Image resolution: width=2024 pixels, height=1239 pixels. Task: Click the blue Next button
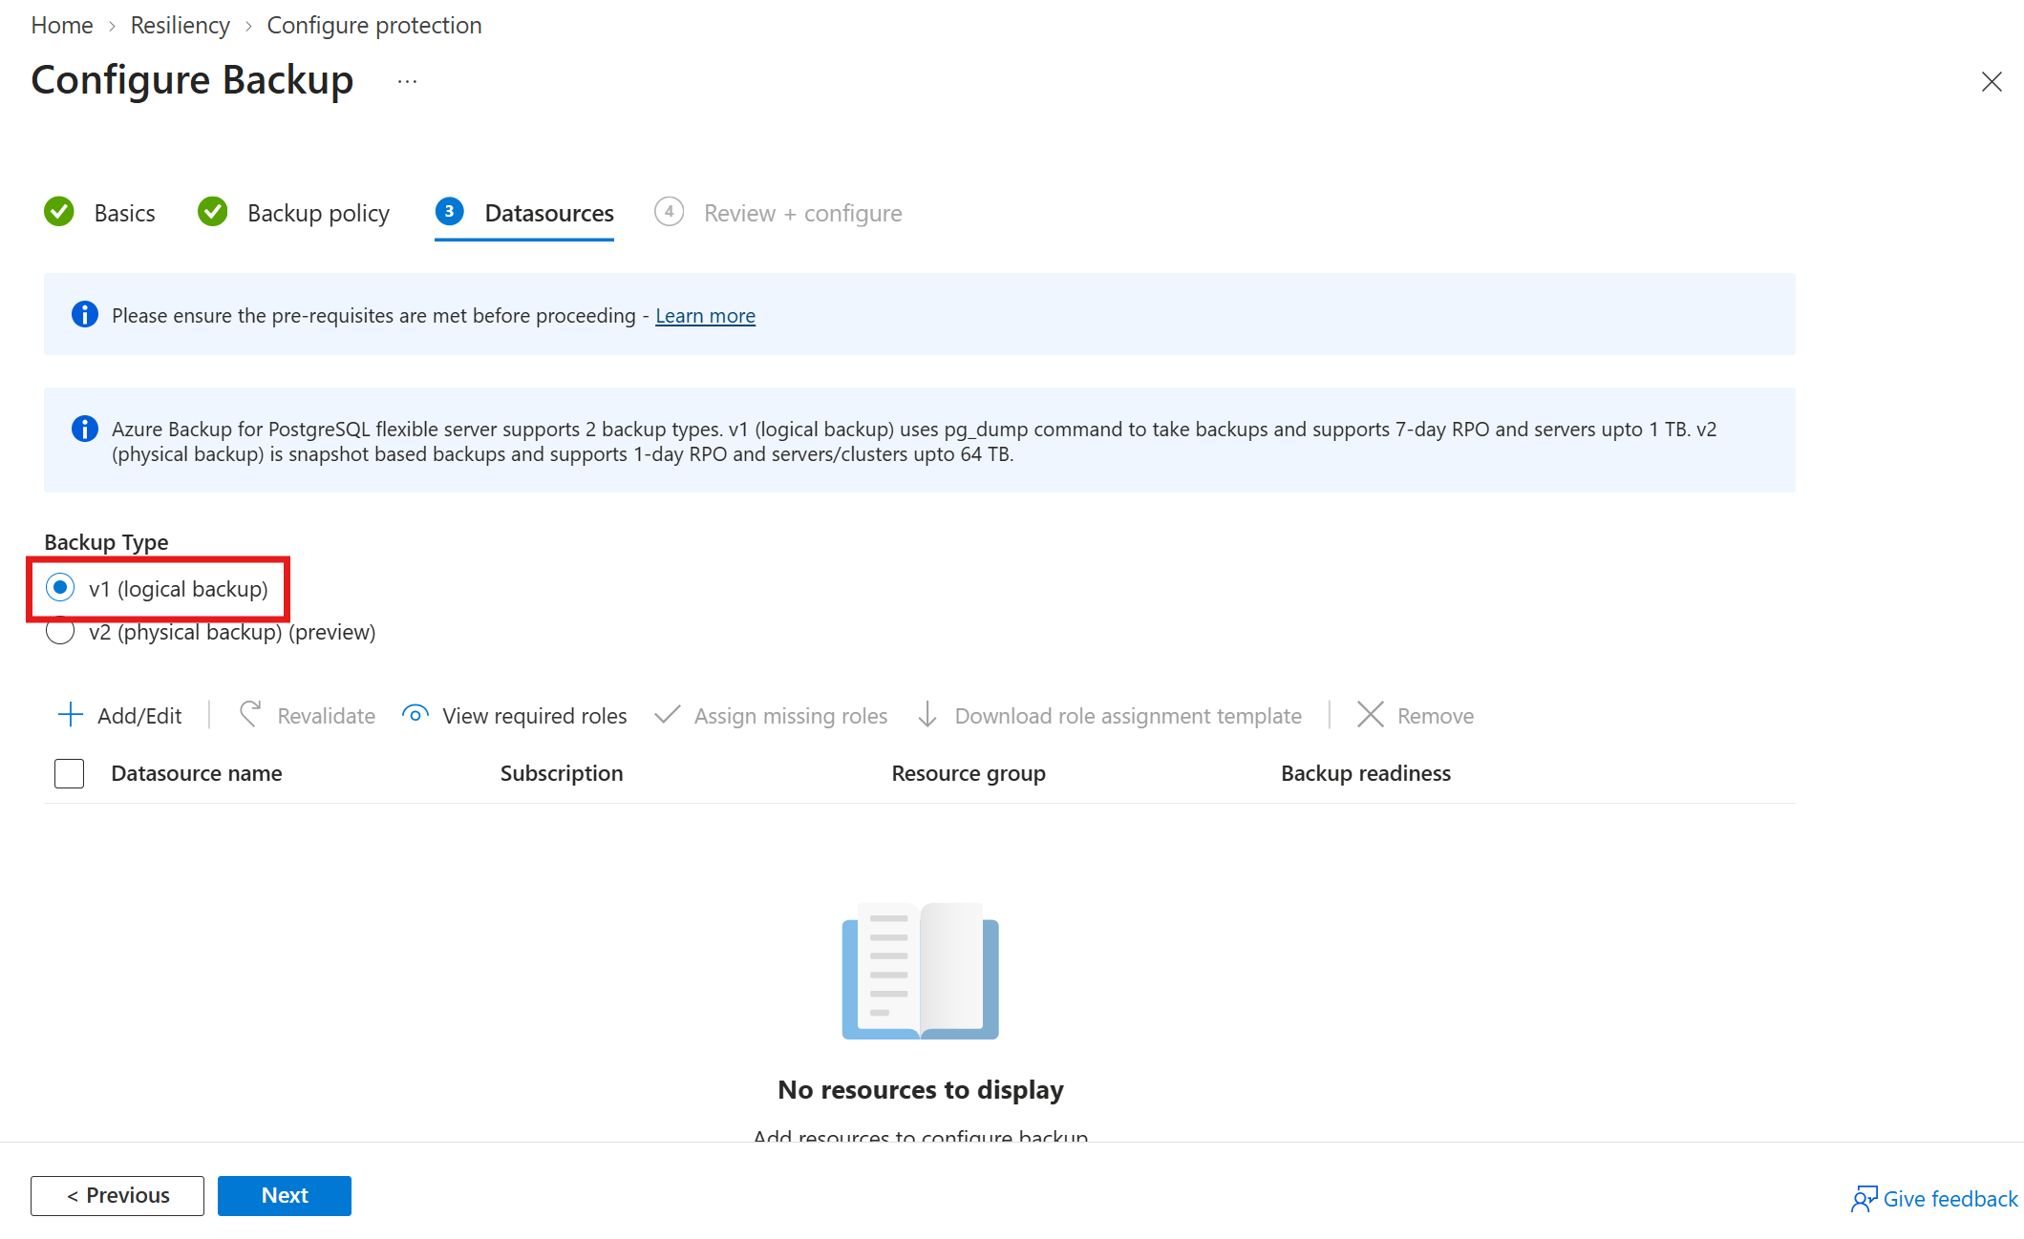(285, 1196)
